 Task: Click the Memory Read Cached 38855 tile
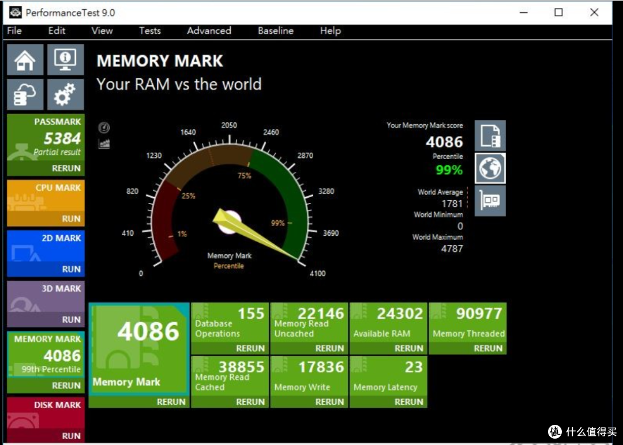230,376
